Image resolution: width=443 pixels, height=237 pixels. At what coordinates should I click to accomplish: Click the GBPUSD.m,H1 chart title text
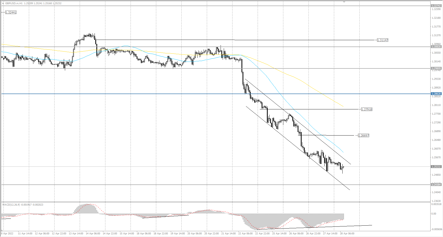coord(14,3)
